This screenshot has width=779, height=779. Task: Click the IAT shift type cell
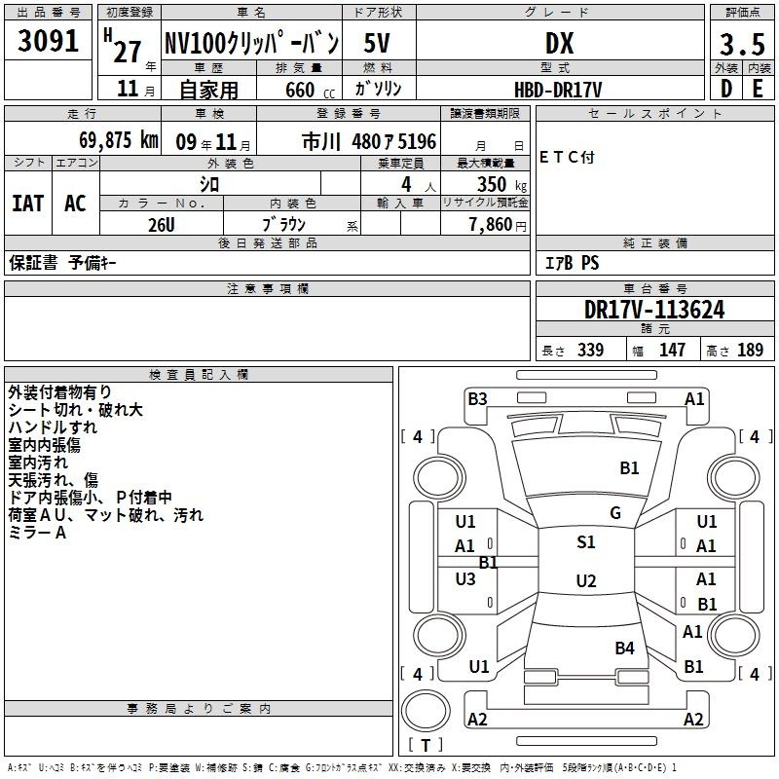pyautogui.click(x=27, y=204)
